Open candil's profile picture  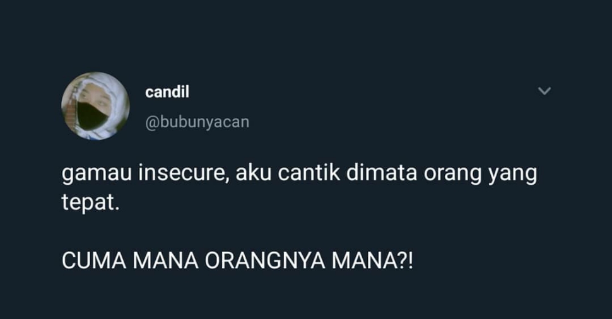(96, 106)
